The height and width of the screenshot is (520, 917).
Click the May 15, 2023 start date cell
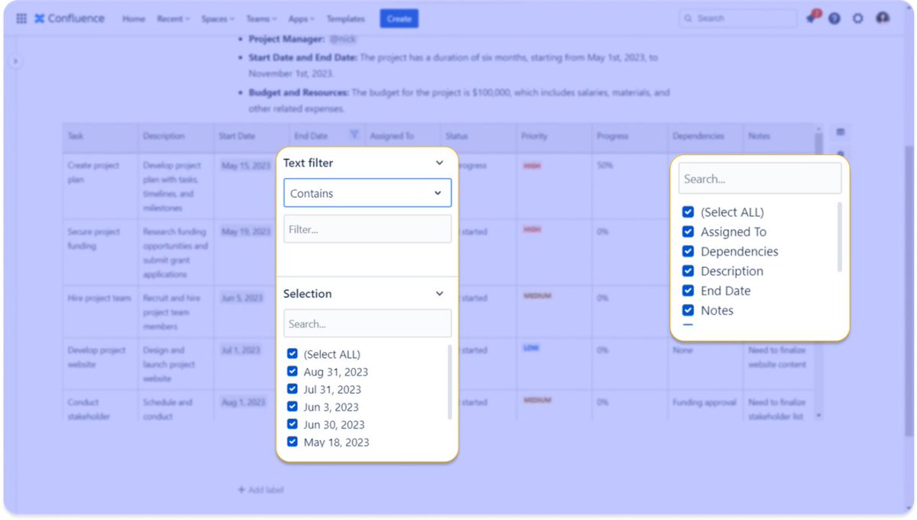click(x=244, y=165)
